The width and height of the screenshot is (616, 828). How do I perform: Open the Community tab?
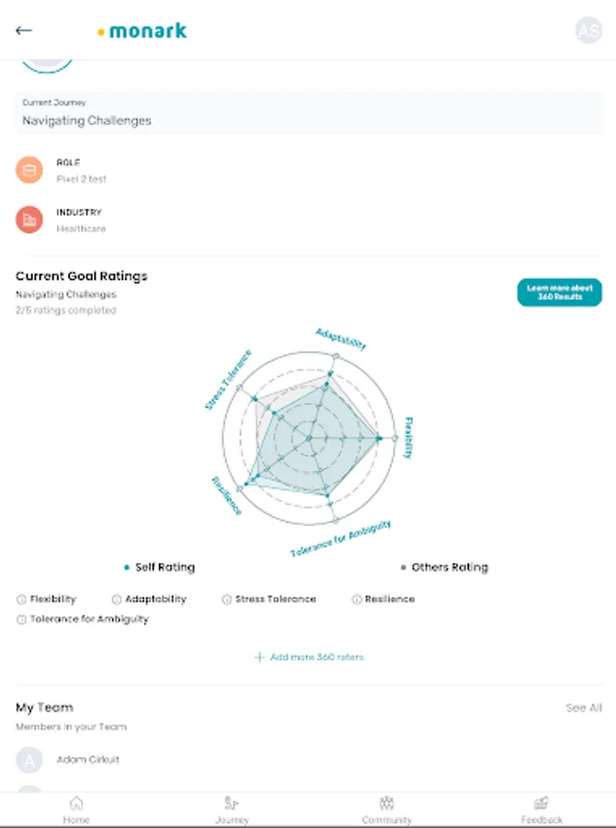coord(387,809)
